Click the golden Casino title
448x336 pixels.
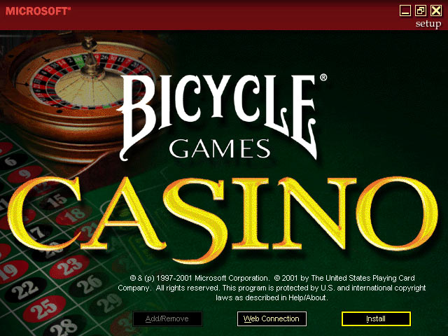[223, 218]
